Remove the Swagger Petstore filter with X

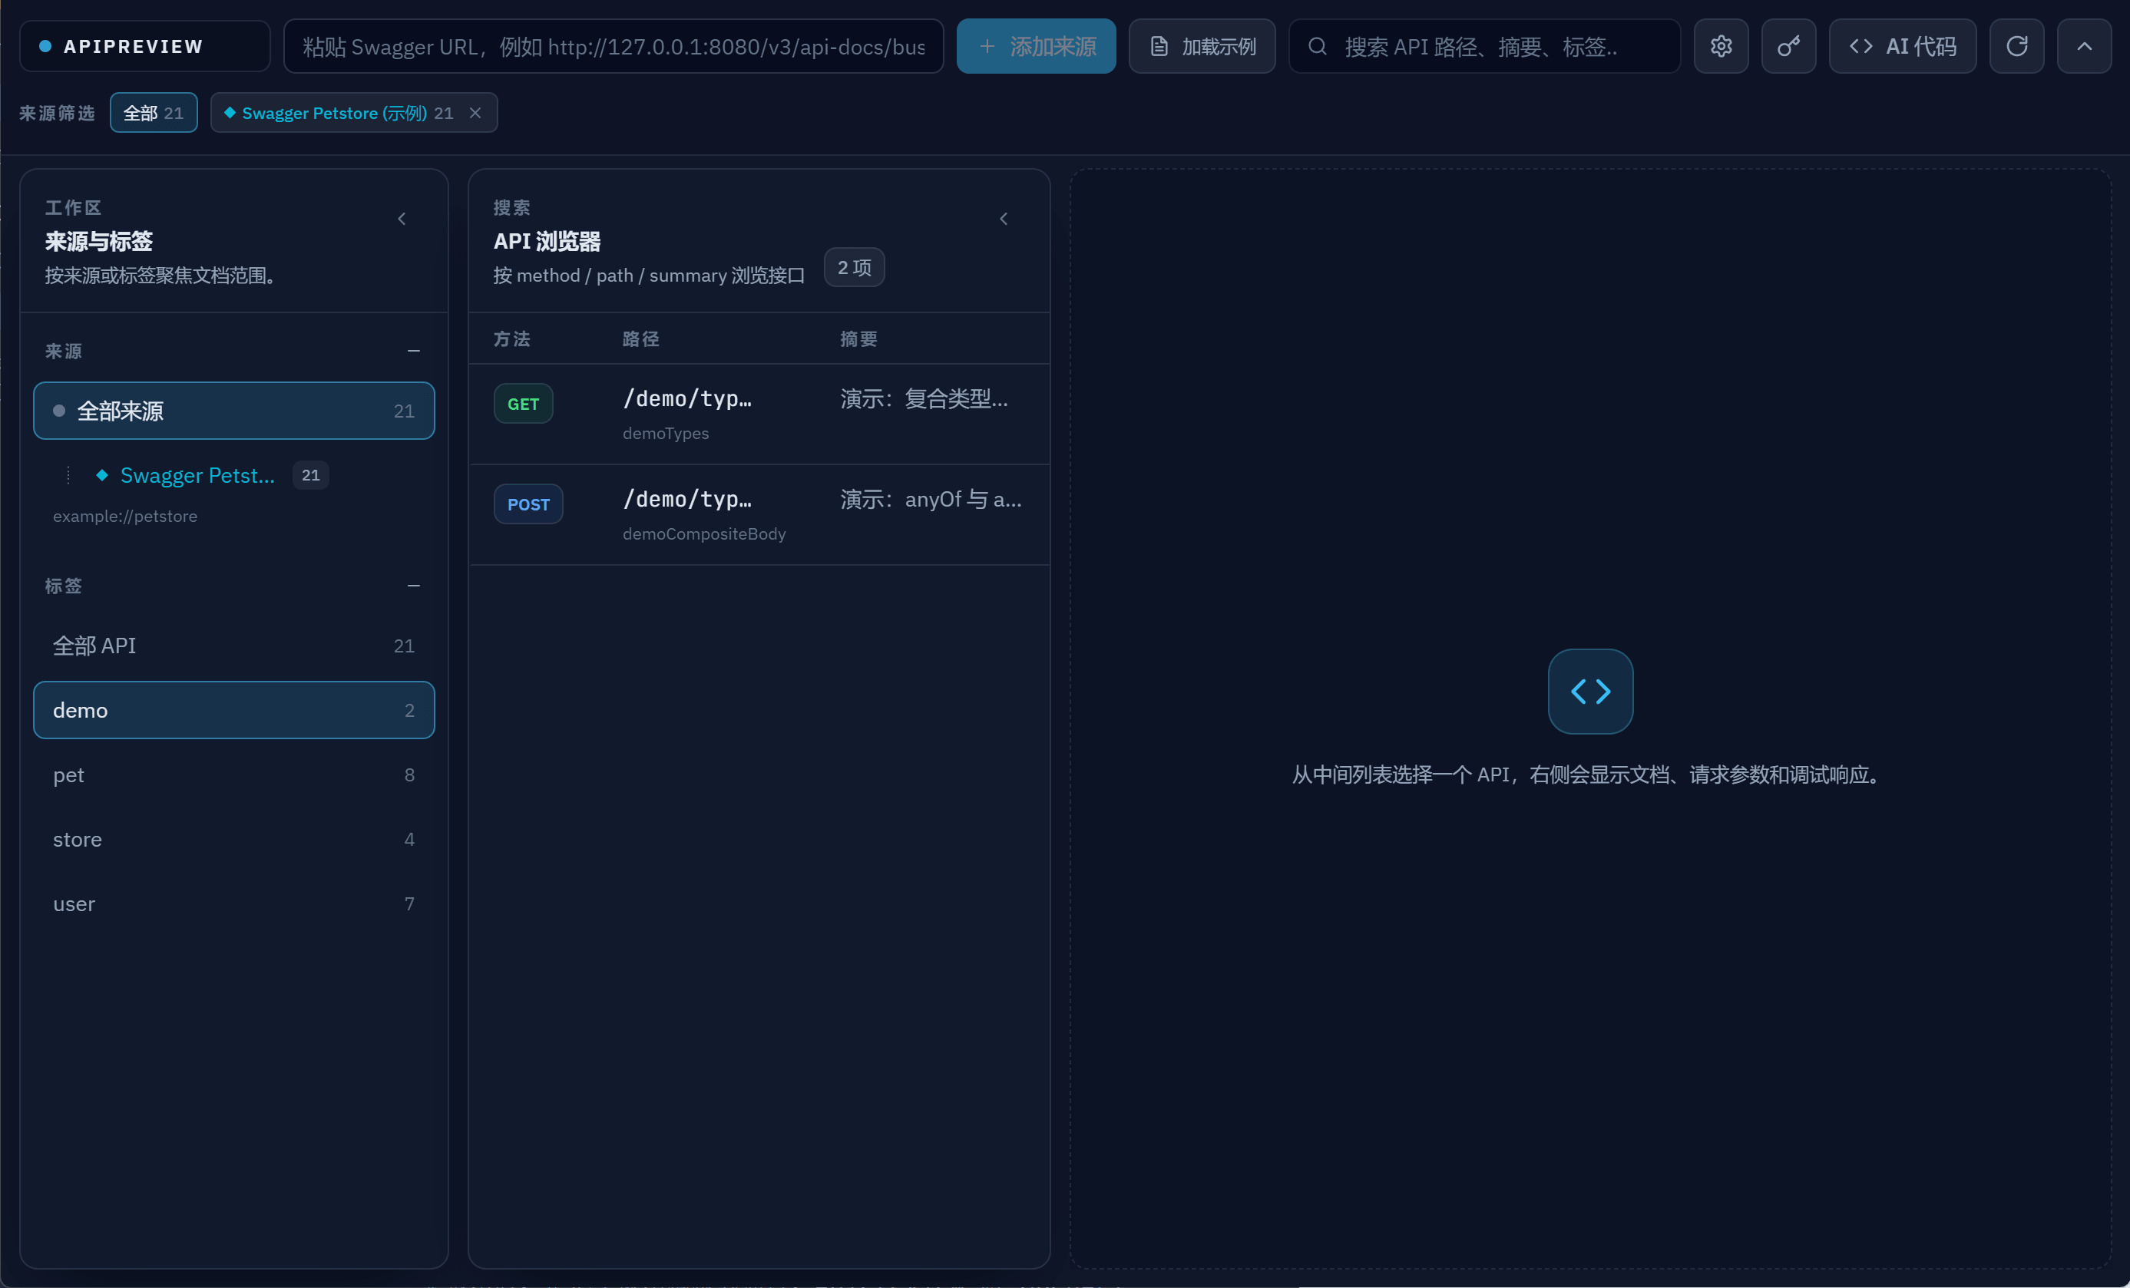pyautogui.click(x=475, y=112)
